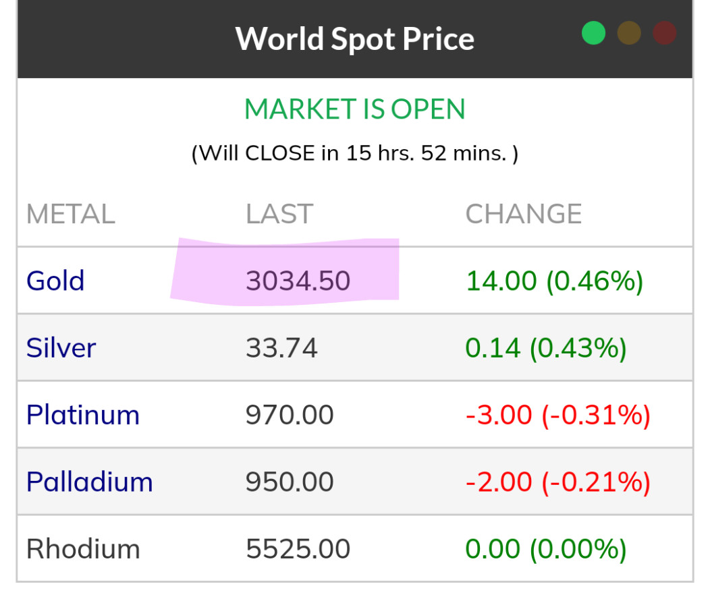Click the LAST column header

point(279,214)
